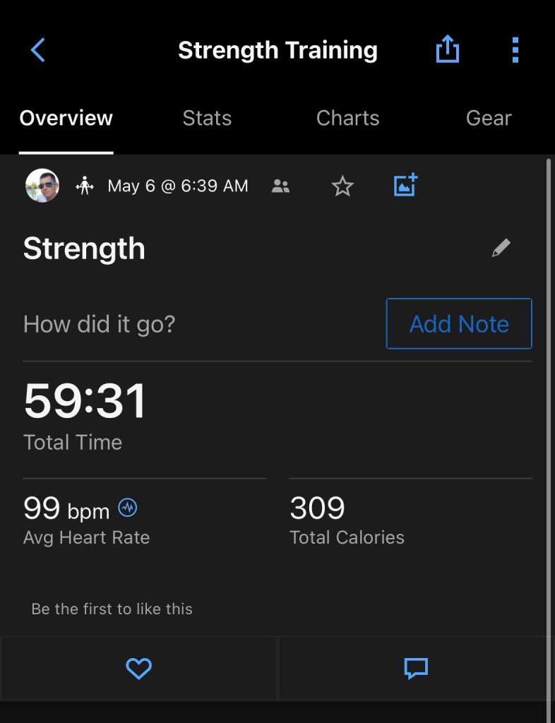Tap the back arrow
This screenshot has height=723, width=555.
pyautogui.click(x=38, y=50)
